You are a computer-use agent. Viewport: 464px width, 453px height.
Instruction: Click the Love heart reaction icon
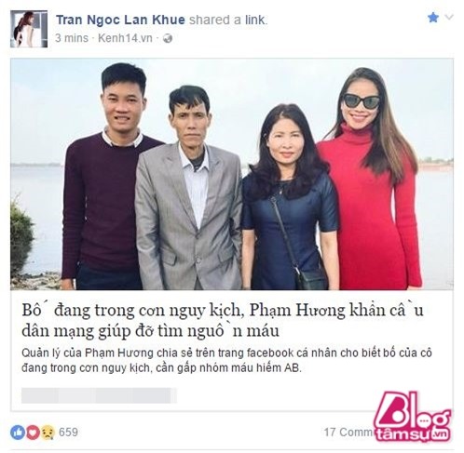coord(33,433)
